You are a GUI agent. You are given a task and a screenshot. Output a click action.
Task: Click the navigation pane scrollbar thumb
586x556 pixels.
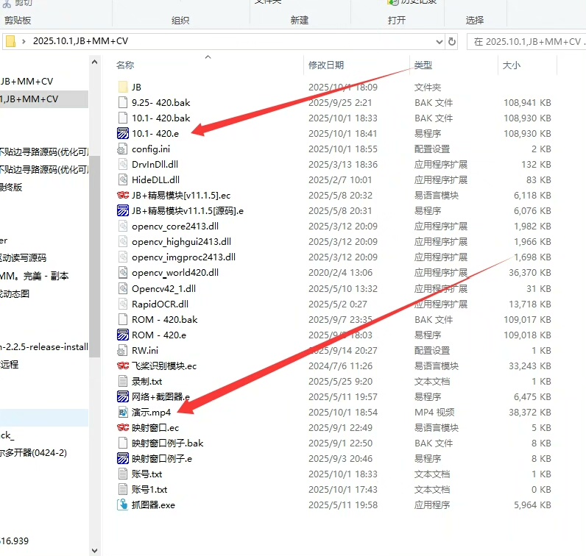pos(94,256)
